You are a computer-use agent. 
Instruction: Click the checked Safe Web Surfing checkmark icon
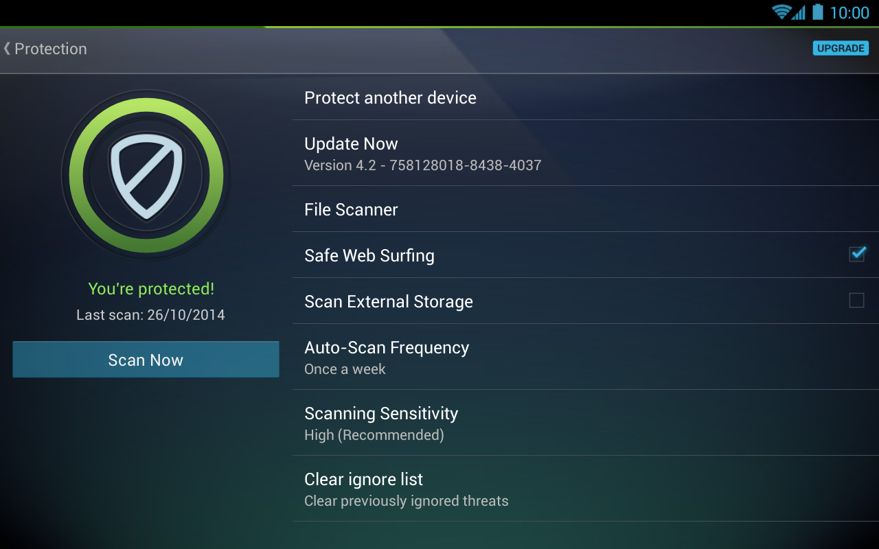pos(856,254)
